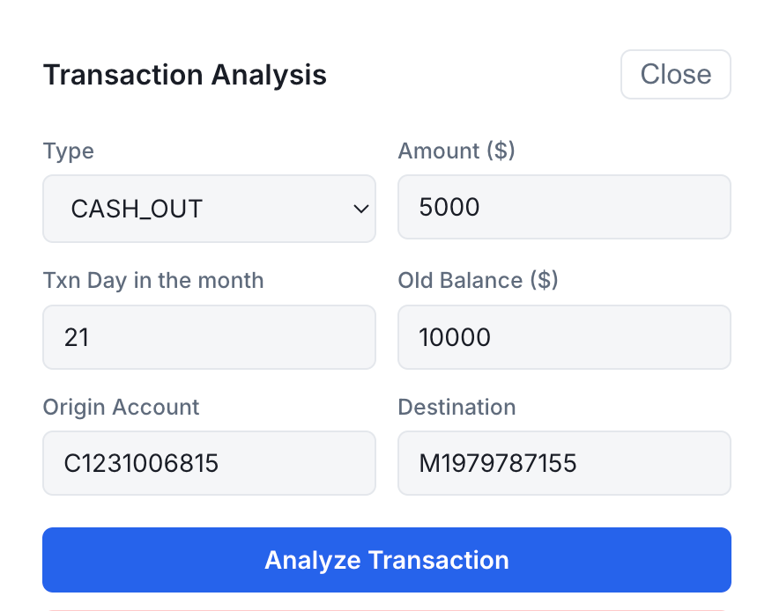Click into the Txn Day field

coord(209,337)
